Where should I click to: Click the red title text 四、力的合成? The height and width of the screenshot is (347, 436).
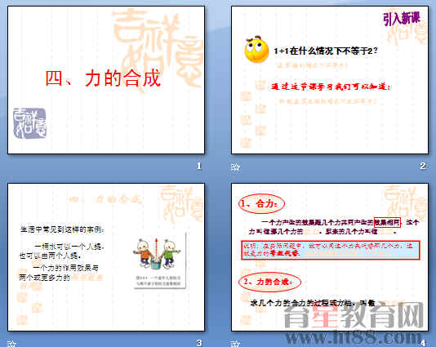[103, 78]
